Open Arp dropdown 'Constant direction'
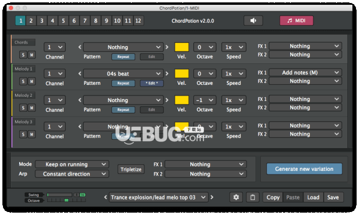The width and height of the screenshot is (359, 215). (72, 174)
